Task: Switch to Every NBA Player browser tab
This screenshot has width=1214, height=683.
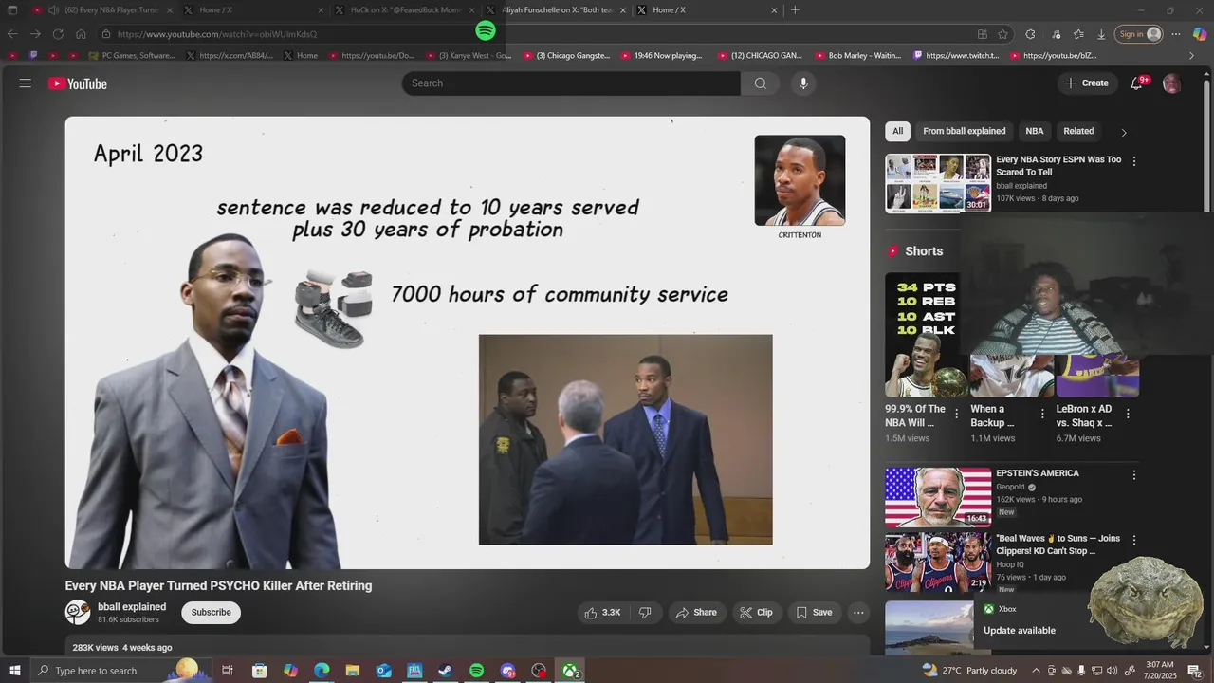Action: point(103,10)
